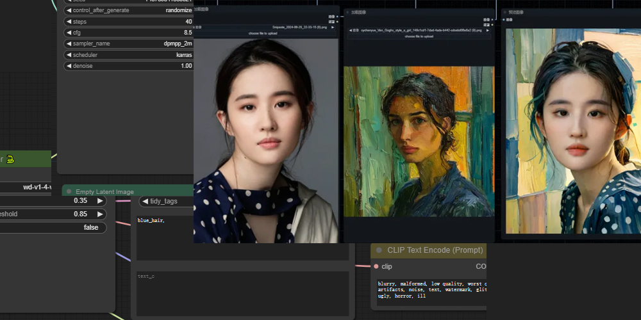Click the empty text_c text area
Screen dimensions: 641x320
243,294
